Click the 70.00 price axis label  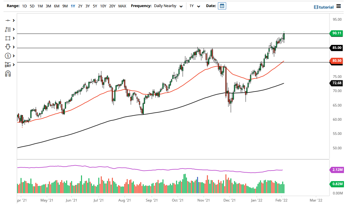coord(337,91)
